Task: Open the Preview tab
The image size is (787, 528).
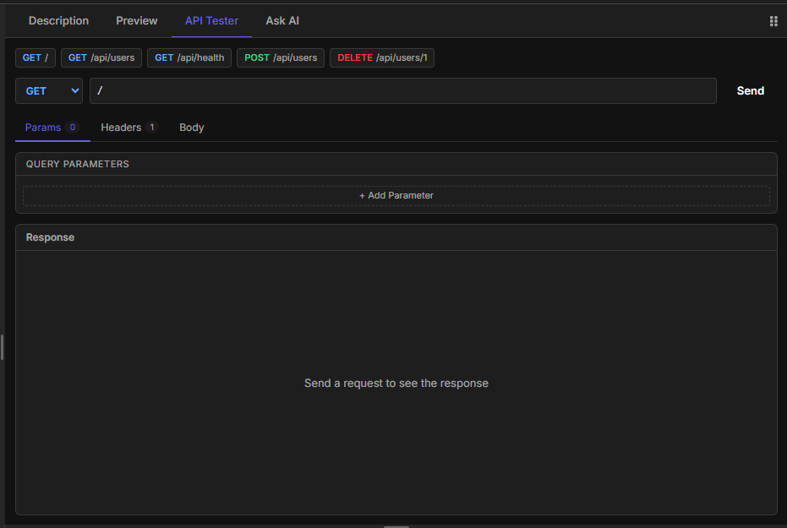Action: (x=137, y=20)
